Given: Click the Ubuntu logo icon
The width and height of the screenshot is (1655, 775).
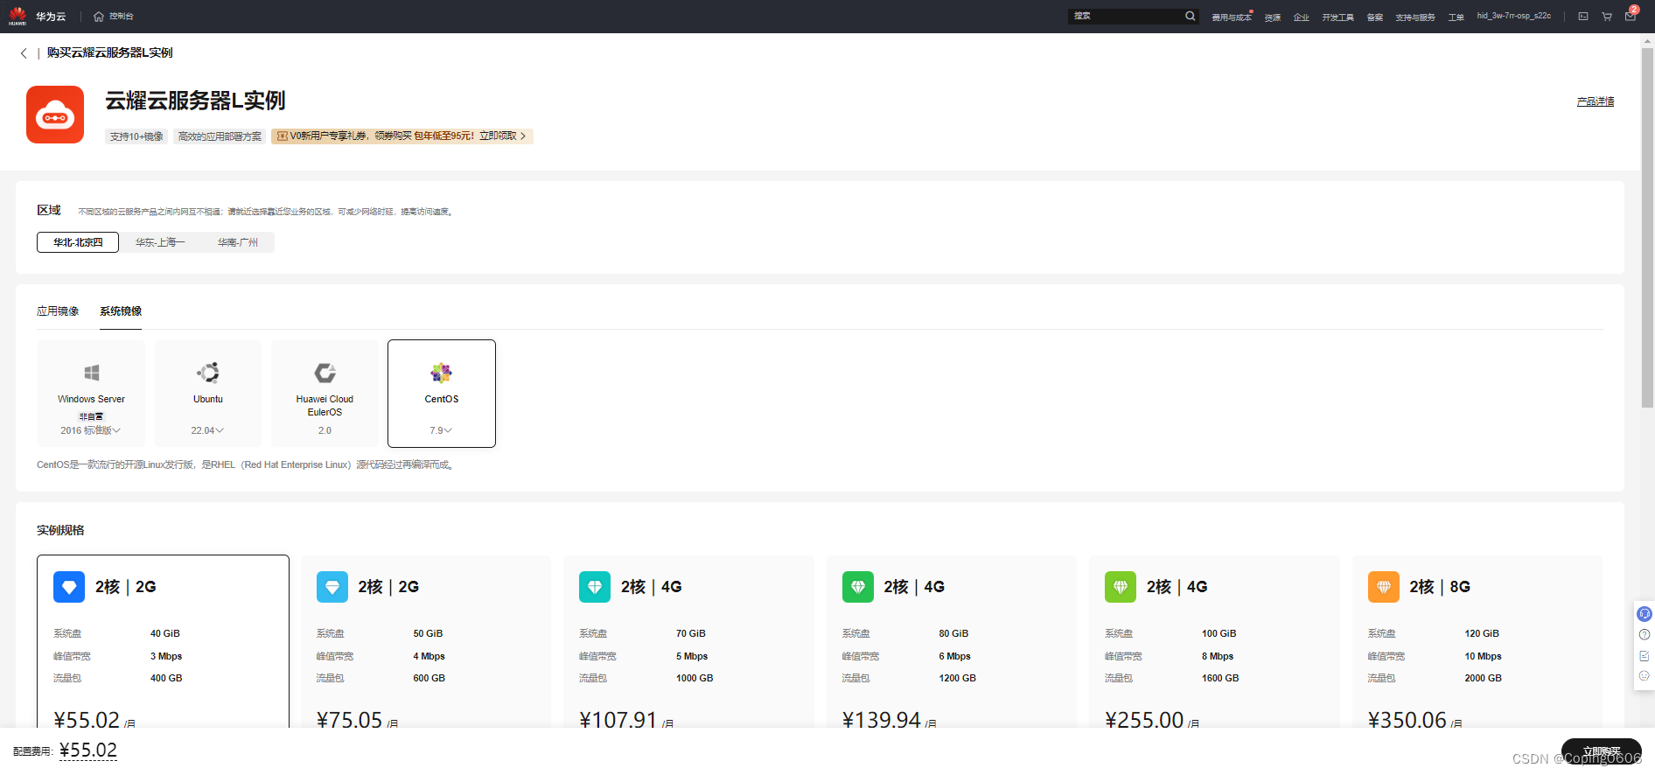Looking at the screenshot, I should [208, 373].
